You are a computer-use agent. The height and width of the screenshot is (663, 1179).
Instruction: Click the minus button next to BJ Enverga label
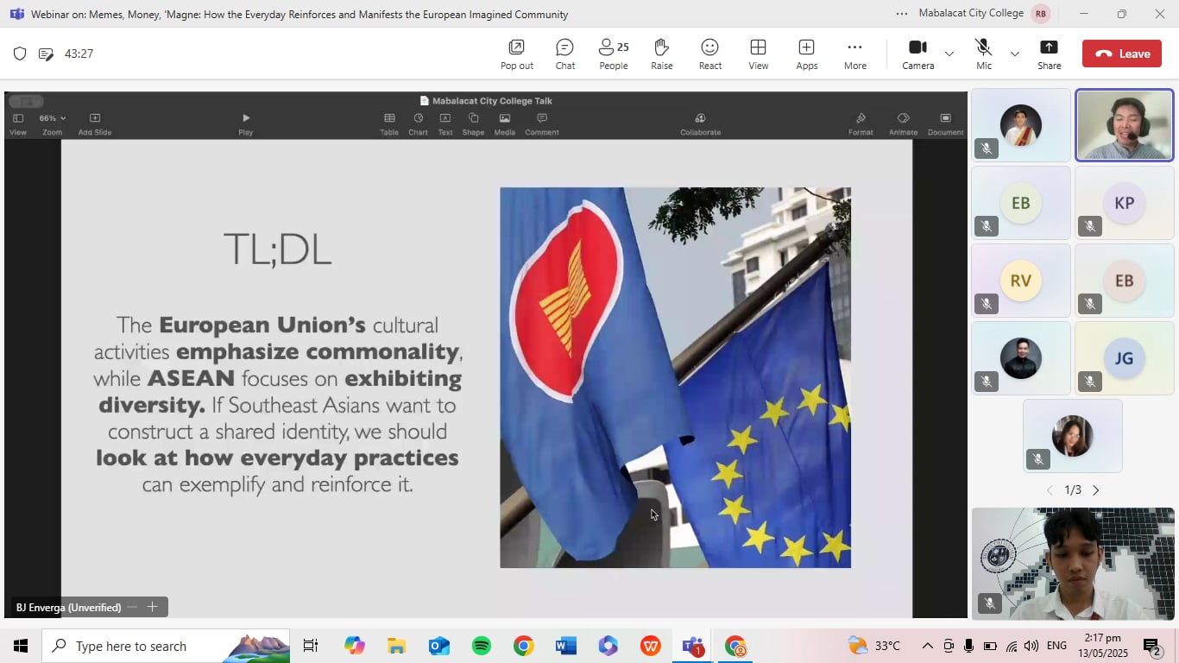pyautogui.click(x=132, y=607)
